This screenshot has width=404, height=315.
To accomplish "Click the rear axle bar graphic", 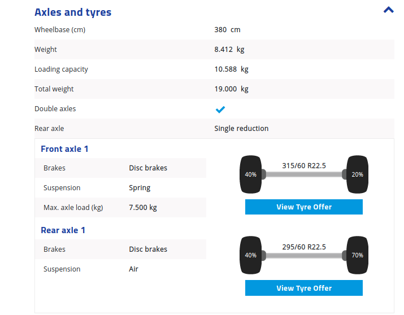I will click(x=304, y=256).
